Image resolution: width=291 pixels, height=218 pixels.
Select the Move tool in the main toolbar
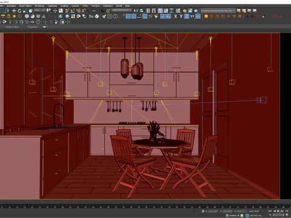pos(14,10)
